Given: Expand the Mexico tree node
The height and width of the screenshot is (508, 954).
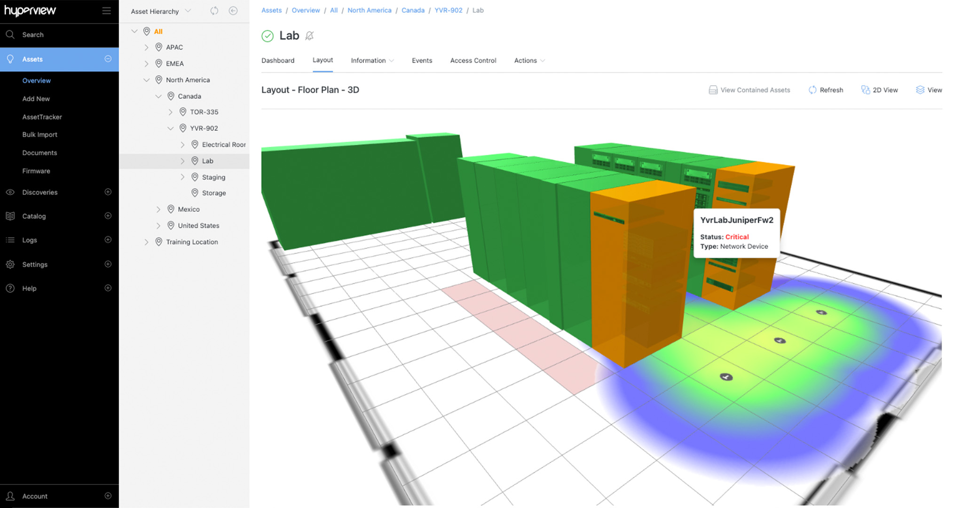Looking at the screenshot, I should (x=158, y=209).
